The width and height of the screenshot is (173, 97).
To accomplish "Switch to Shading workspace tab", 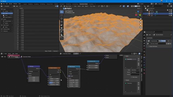I will (56, 4).
